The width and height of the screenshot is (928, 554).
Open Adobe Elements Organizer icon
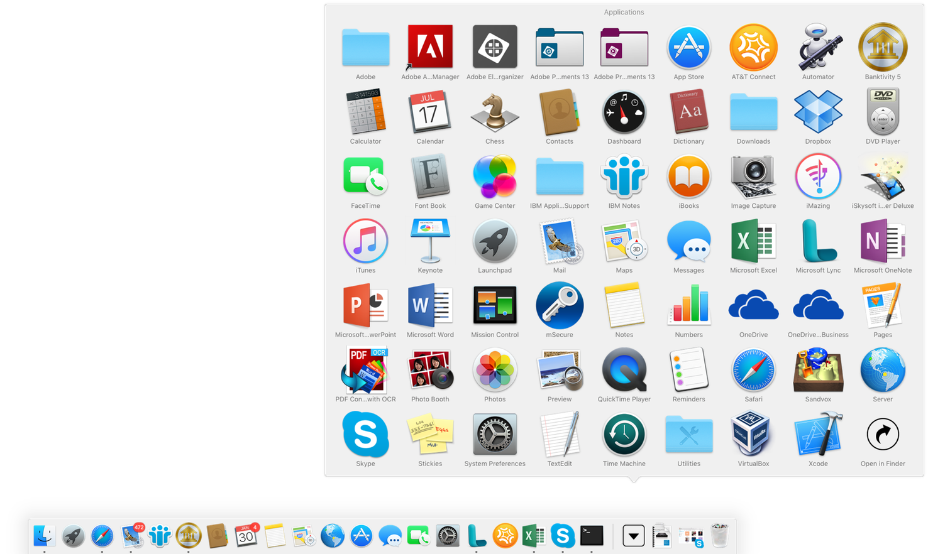pyautogui.click(x=495, y=46)
